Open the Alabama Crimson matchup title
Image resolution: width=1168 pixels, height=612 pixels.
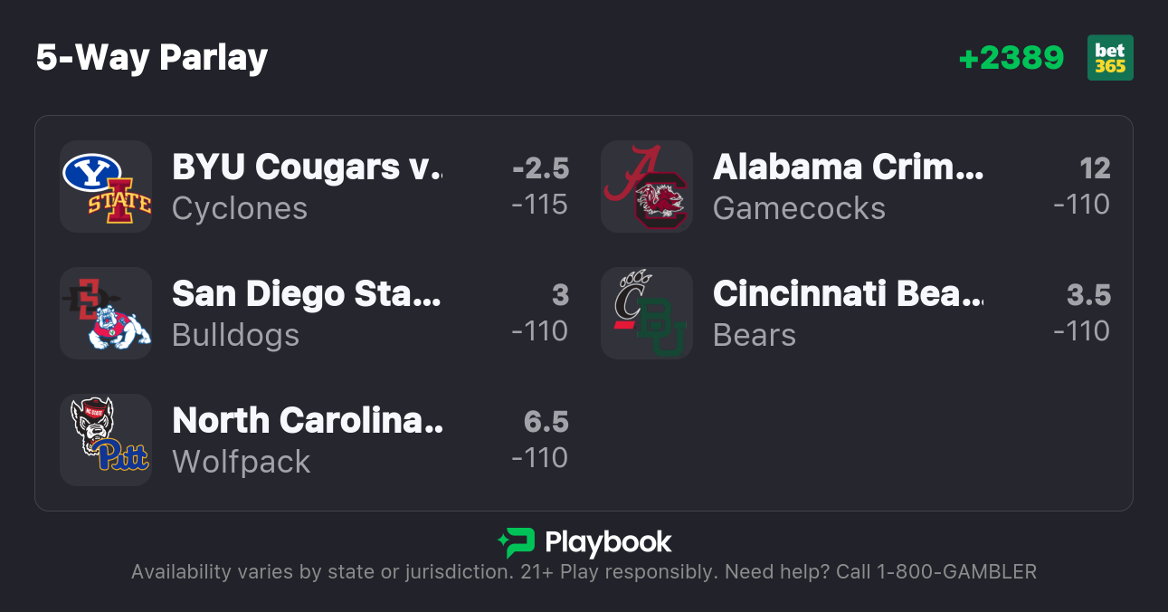848,167
